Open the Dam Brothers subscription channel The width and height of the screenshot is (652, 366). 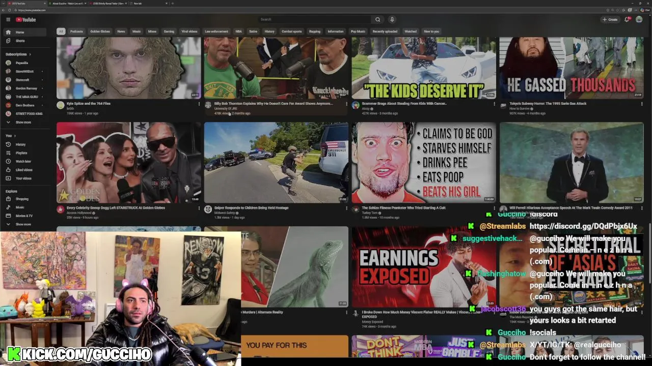(x=25, y=105)
